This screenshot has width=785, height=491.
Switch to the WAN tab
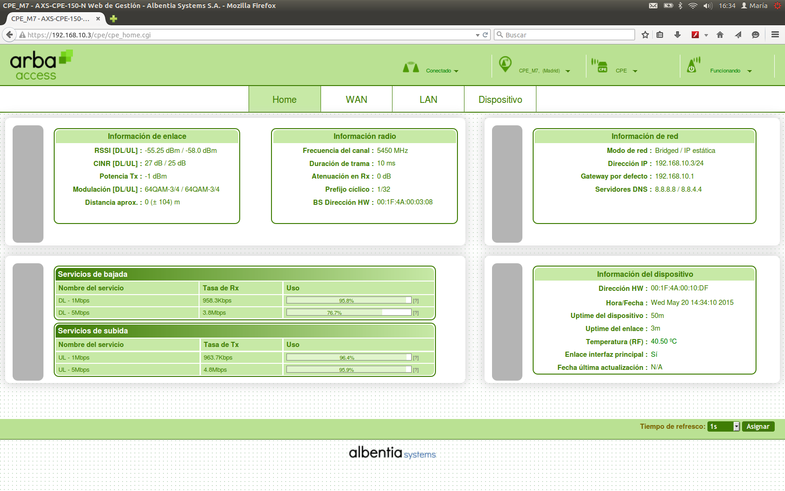point(356,100)
